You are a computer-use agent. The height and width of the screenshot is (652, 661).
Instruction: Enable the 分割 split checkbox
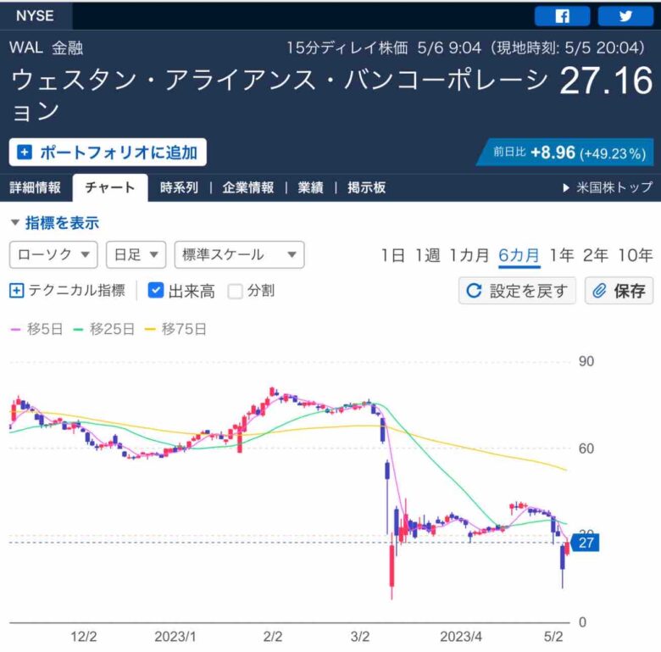(236, 291)
